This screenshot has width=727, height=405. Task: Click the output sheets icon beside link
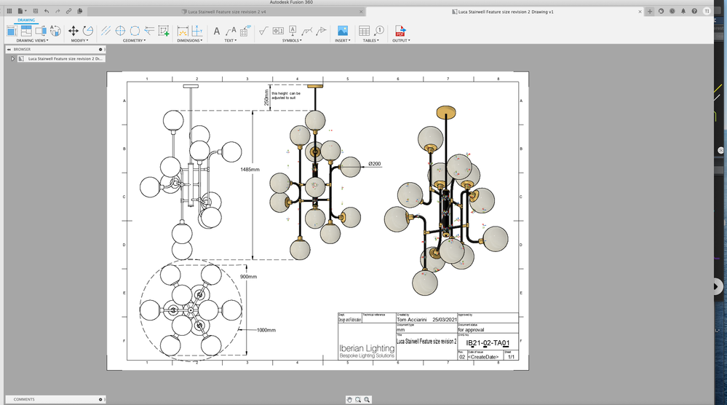pos(80,11)
